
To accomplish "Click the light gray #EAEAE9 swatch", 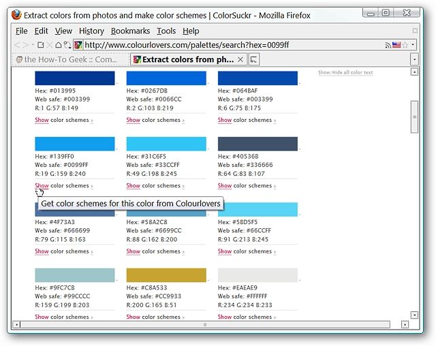I will pos(258,275).
